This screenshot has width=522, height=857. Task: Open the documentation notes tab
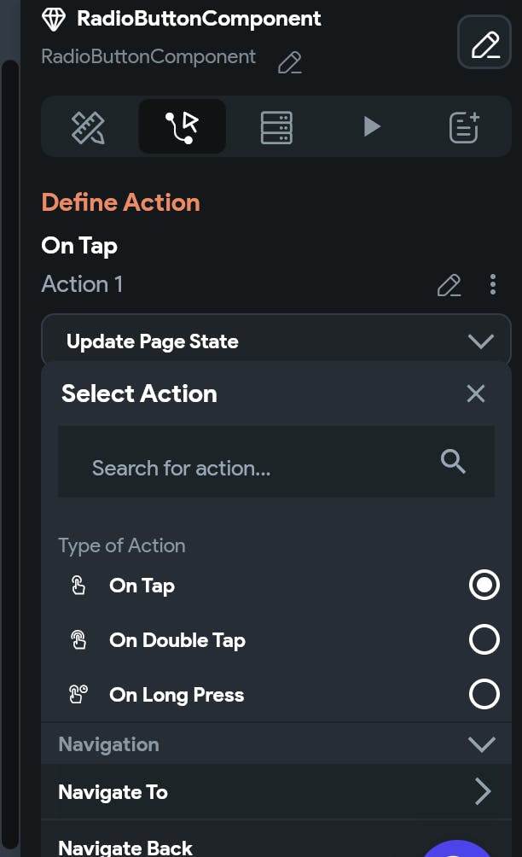464,127
